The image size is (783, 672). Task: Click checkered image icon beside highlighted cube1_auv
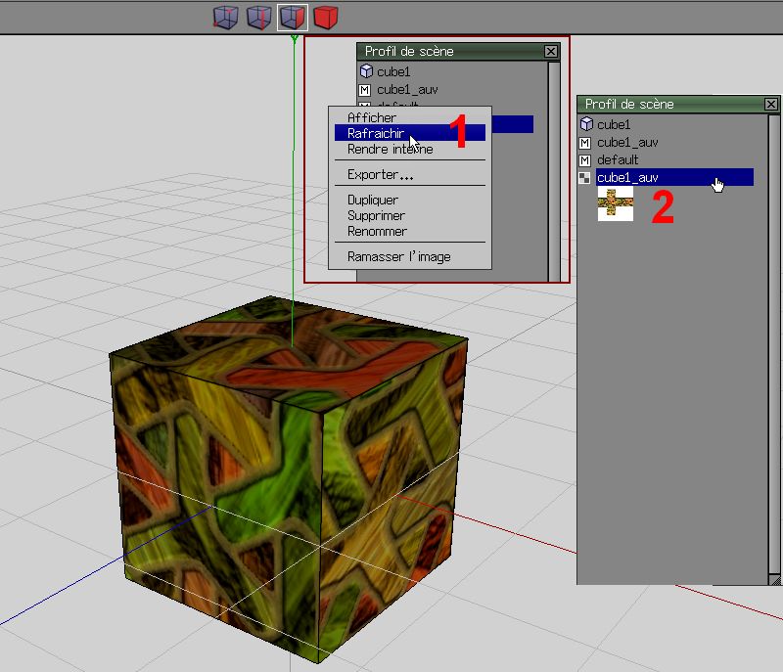pyautogui.click(x=584, y=178)
